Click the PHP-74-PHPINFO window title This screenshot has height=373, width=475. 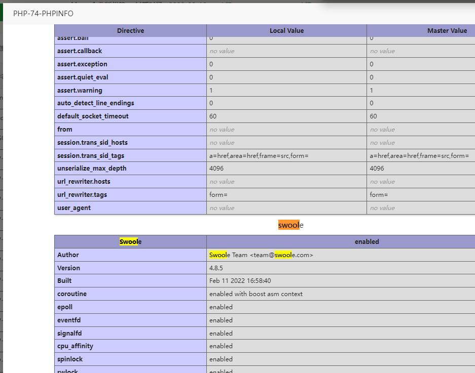click(43, 14)
